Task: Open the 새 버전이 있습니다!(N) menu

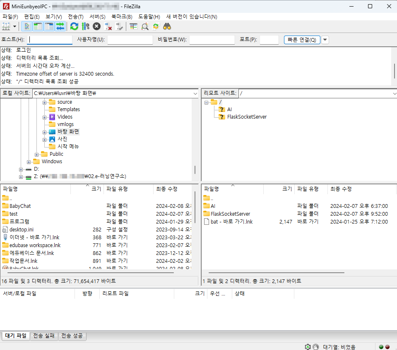Action: 192,17
